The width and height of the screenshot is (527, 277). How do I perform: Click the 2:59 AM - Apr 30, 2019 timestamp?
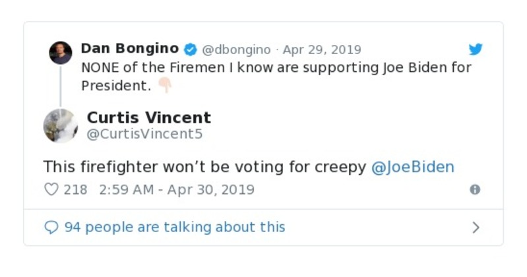177,189
